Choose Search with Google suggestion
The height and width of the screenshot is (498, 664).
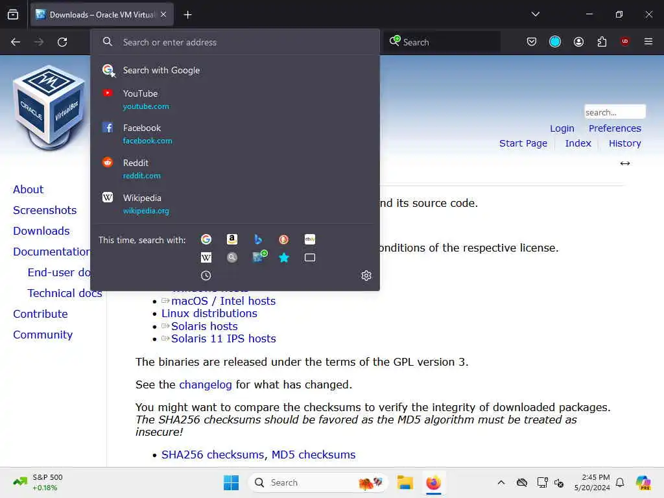[235, 70]
